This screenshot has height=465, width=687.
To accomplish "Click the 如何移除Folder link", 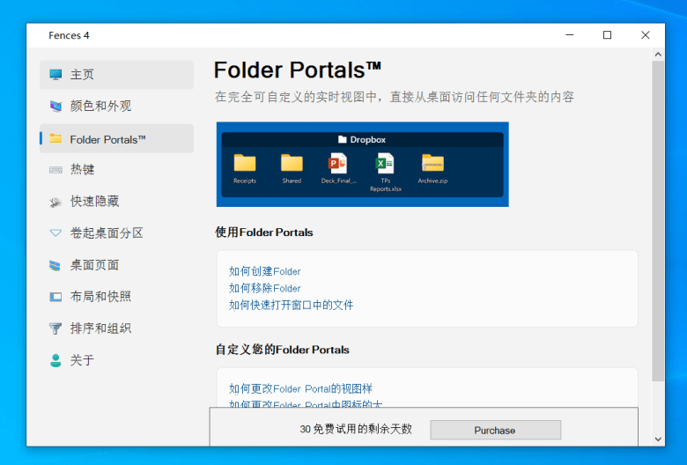I will point(264,288).
